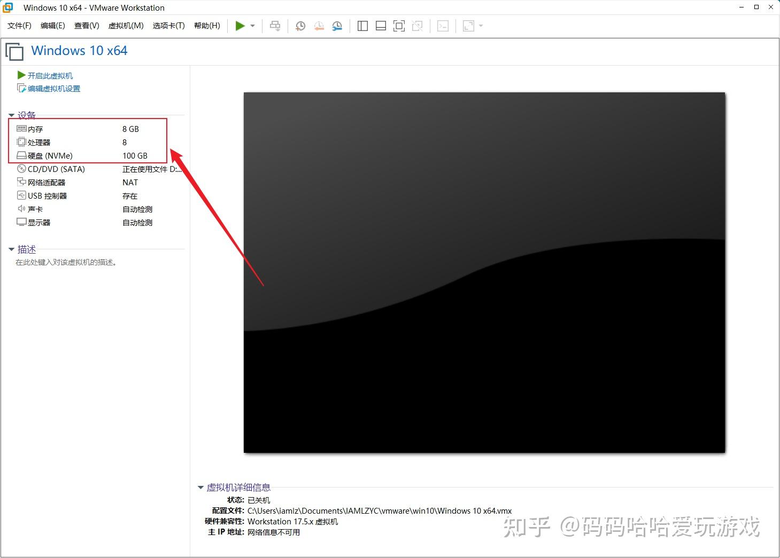Enter full screen mode
The width and height of the screenshot is (780, 558).
click(399, 26)
